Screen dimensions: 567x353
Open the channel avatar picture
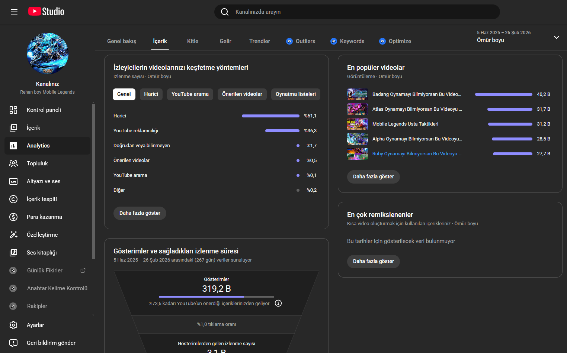click(48, 54)
